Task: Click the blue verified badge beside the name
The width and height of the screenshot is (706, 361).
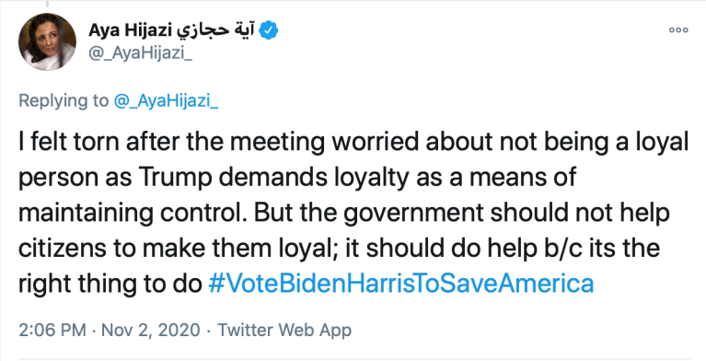Action: (x=270, y=30)
